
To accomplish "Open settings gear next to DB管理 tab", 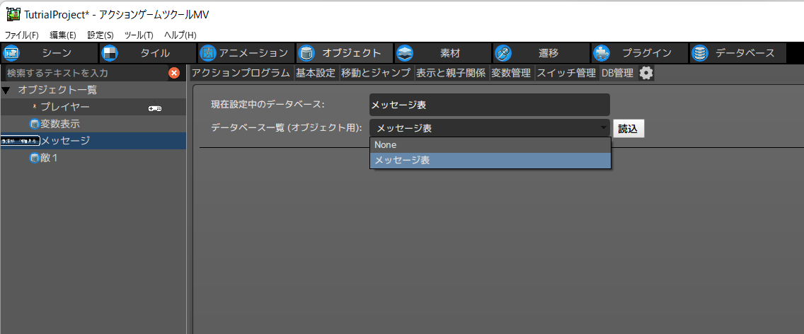I will pos(646,73).
